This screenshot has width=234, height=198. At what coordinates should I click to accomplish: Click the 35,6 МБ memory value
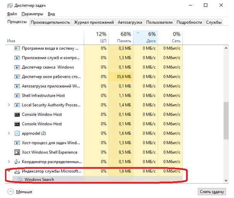click(x=124, y=77)
